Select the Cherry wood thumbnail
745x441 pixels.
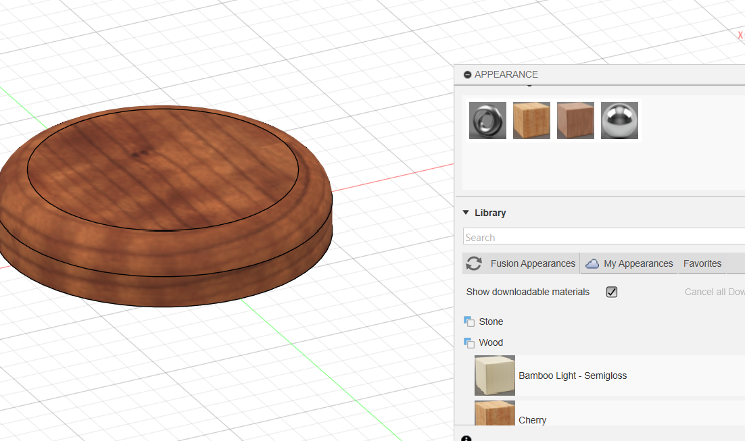[x=495, y=413]
